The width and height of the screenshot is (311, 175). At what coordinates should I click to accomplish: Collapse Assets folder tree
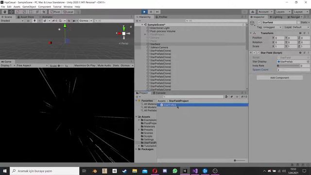coord(136,117)
